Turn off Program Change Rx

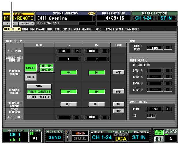tap(97, 72)
